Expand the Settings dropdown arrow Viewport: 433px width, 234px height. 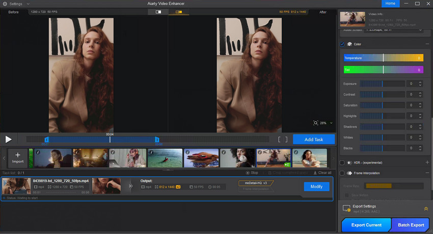pyautogui.click(x=28, y=4)
